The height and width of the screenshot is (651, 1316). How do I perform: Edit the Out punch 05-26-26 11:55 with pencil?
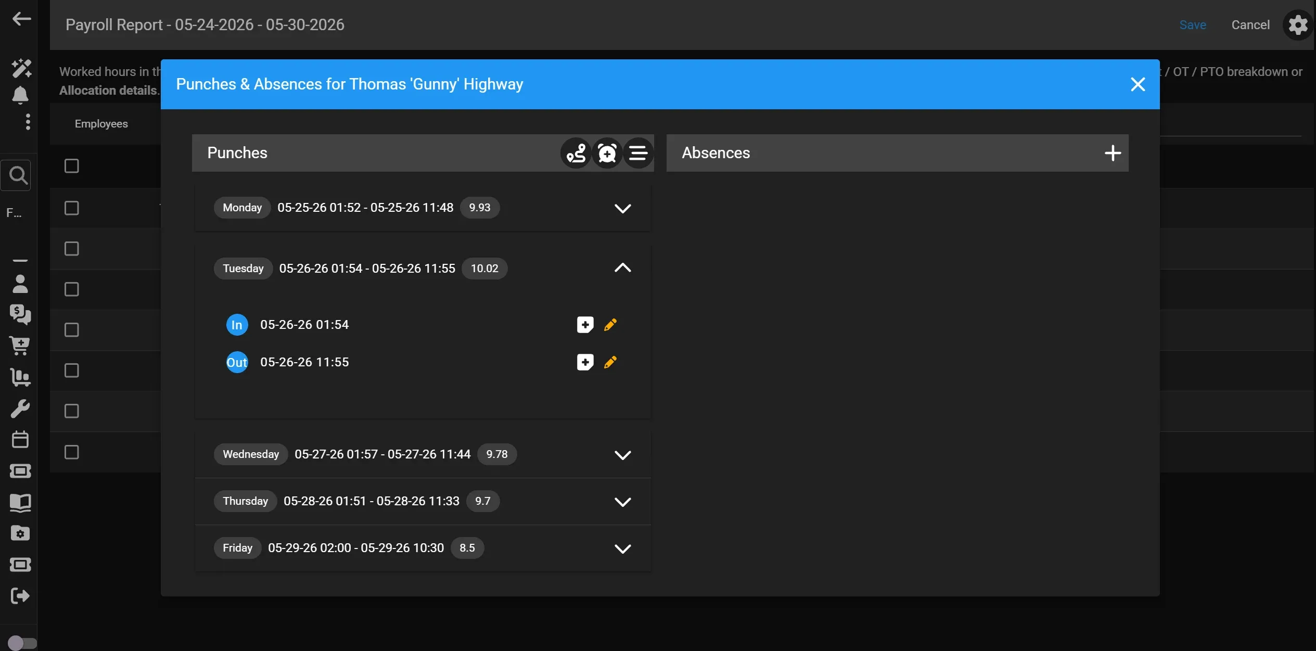point(610,362)
